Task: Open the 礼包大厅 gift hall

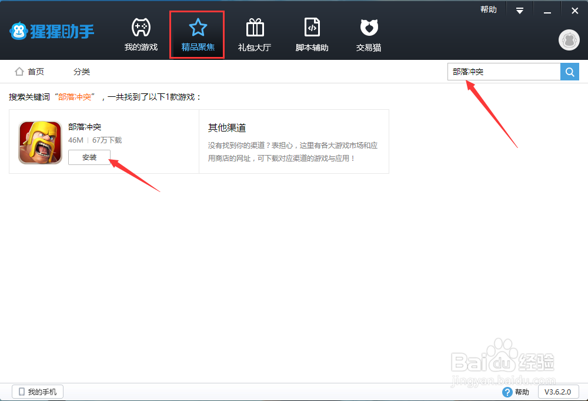Action: pos(254,33)
